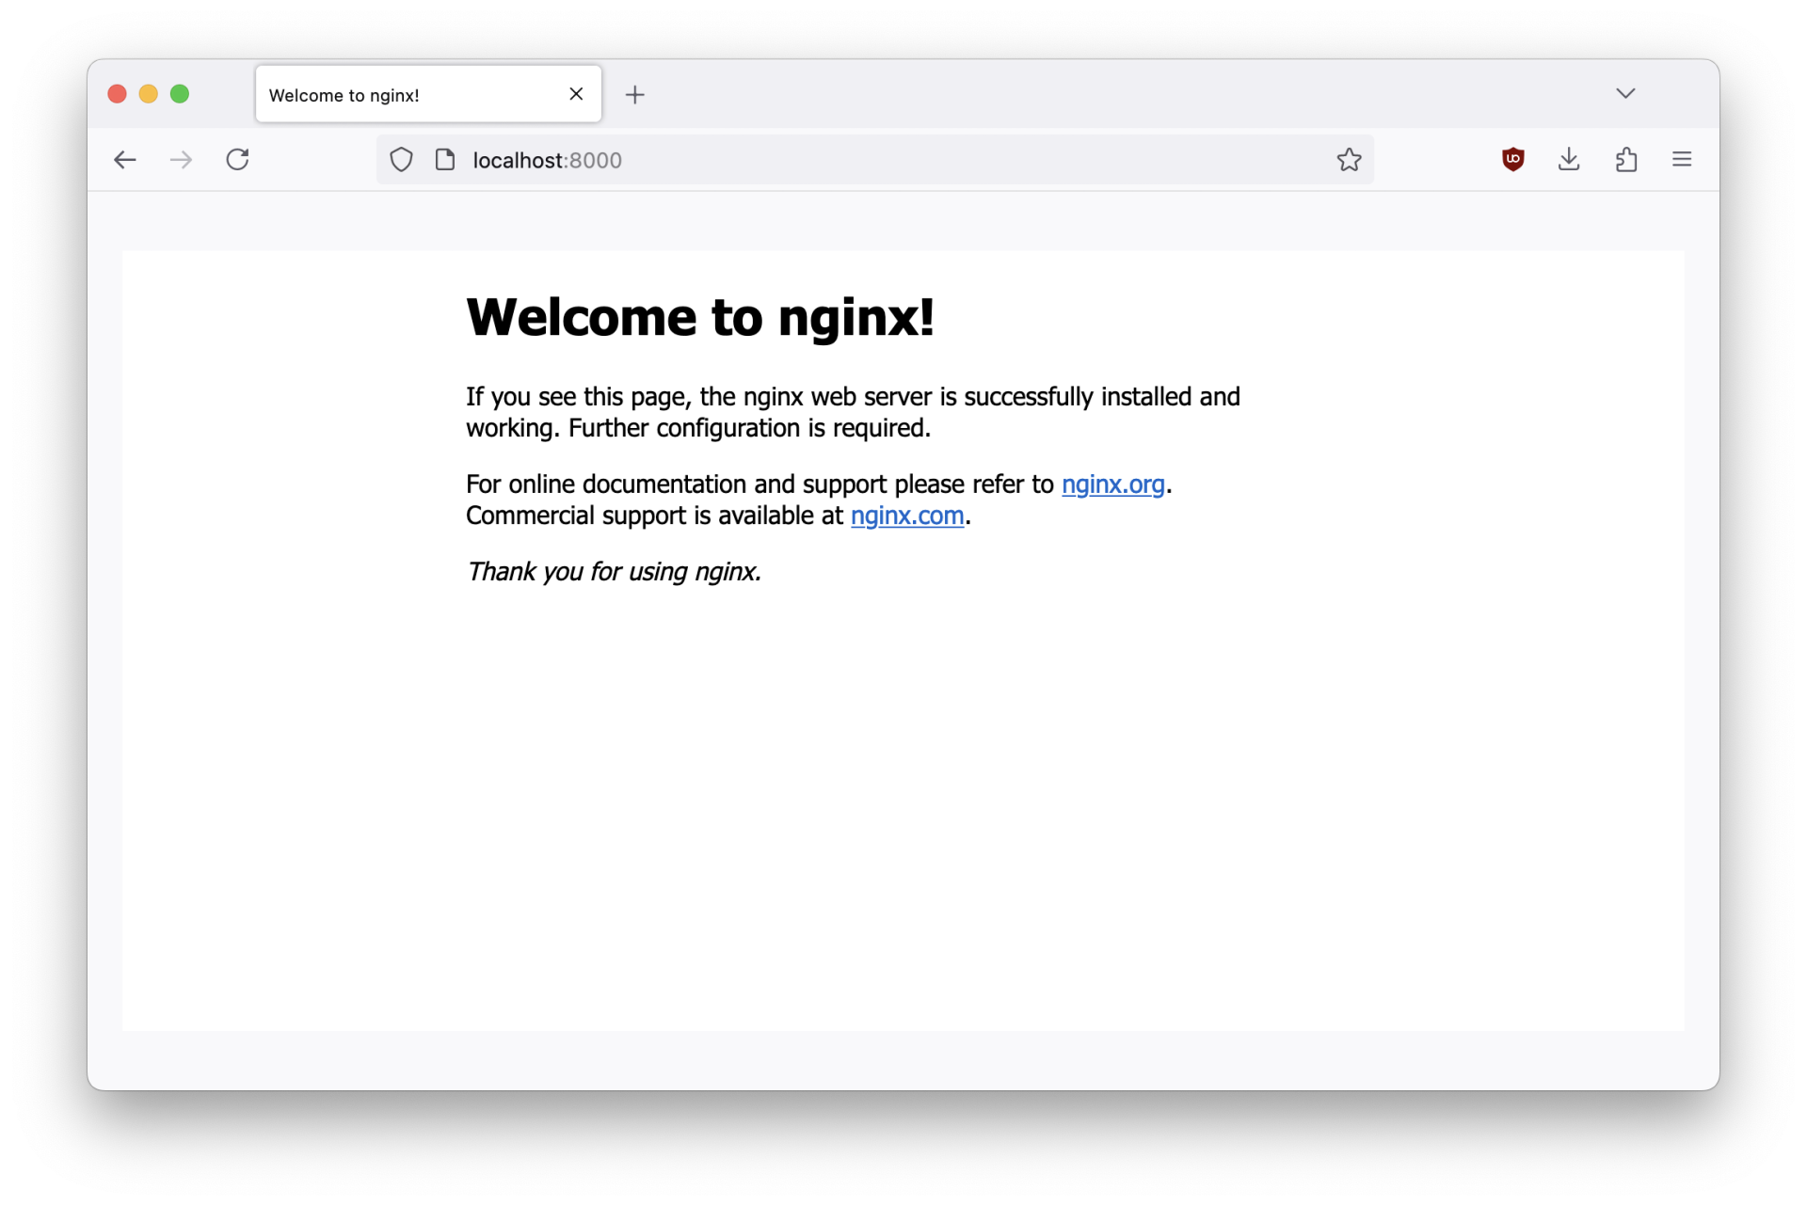Minimize window with the yellow button

(x=148, y=93)
